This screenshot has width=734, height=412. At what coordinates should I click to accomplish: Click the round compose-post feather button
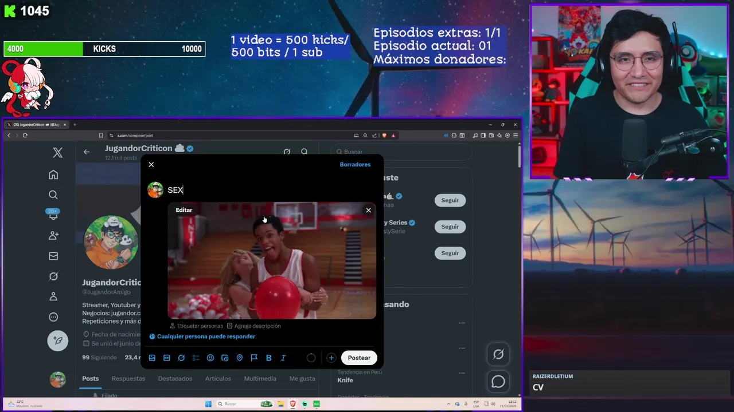[58, 340]
